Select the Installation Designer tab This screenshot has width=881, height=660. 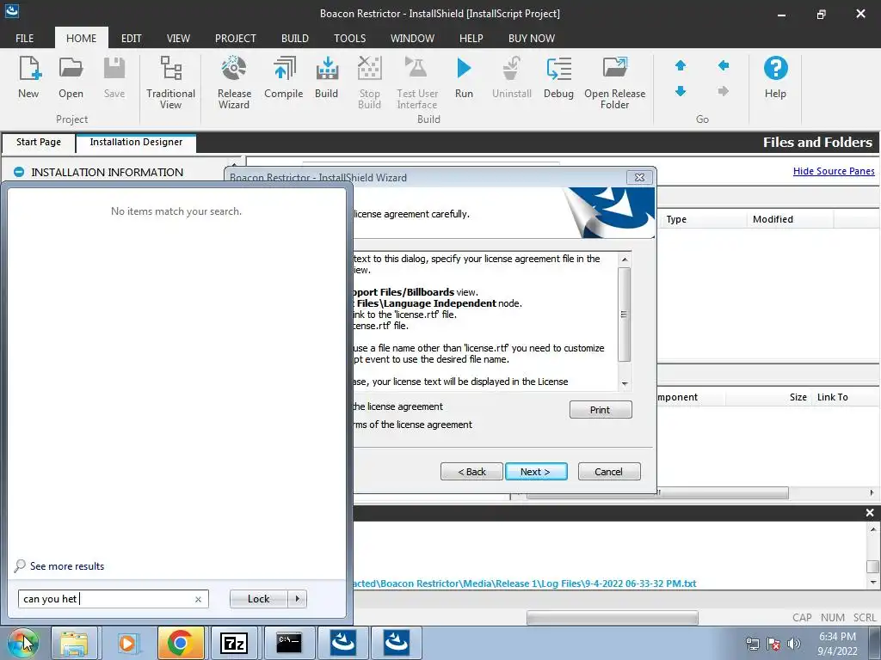click(136, 143)
